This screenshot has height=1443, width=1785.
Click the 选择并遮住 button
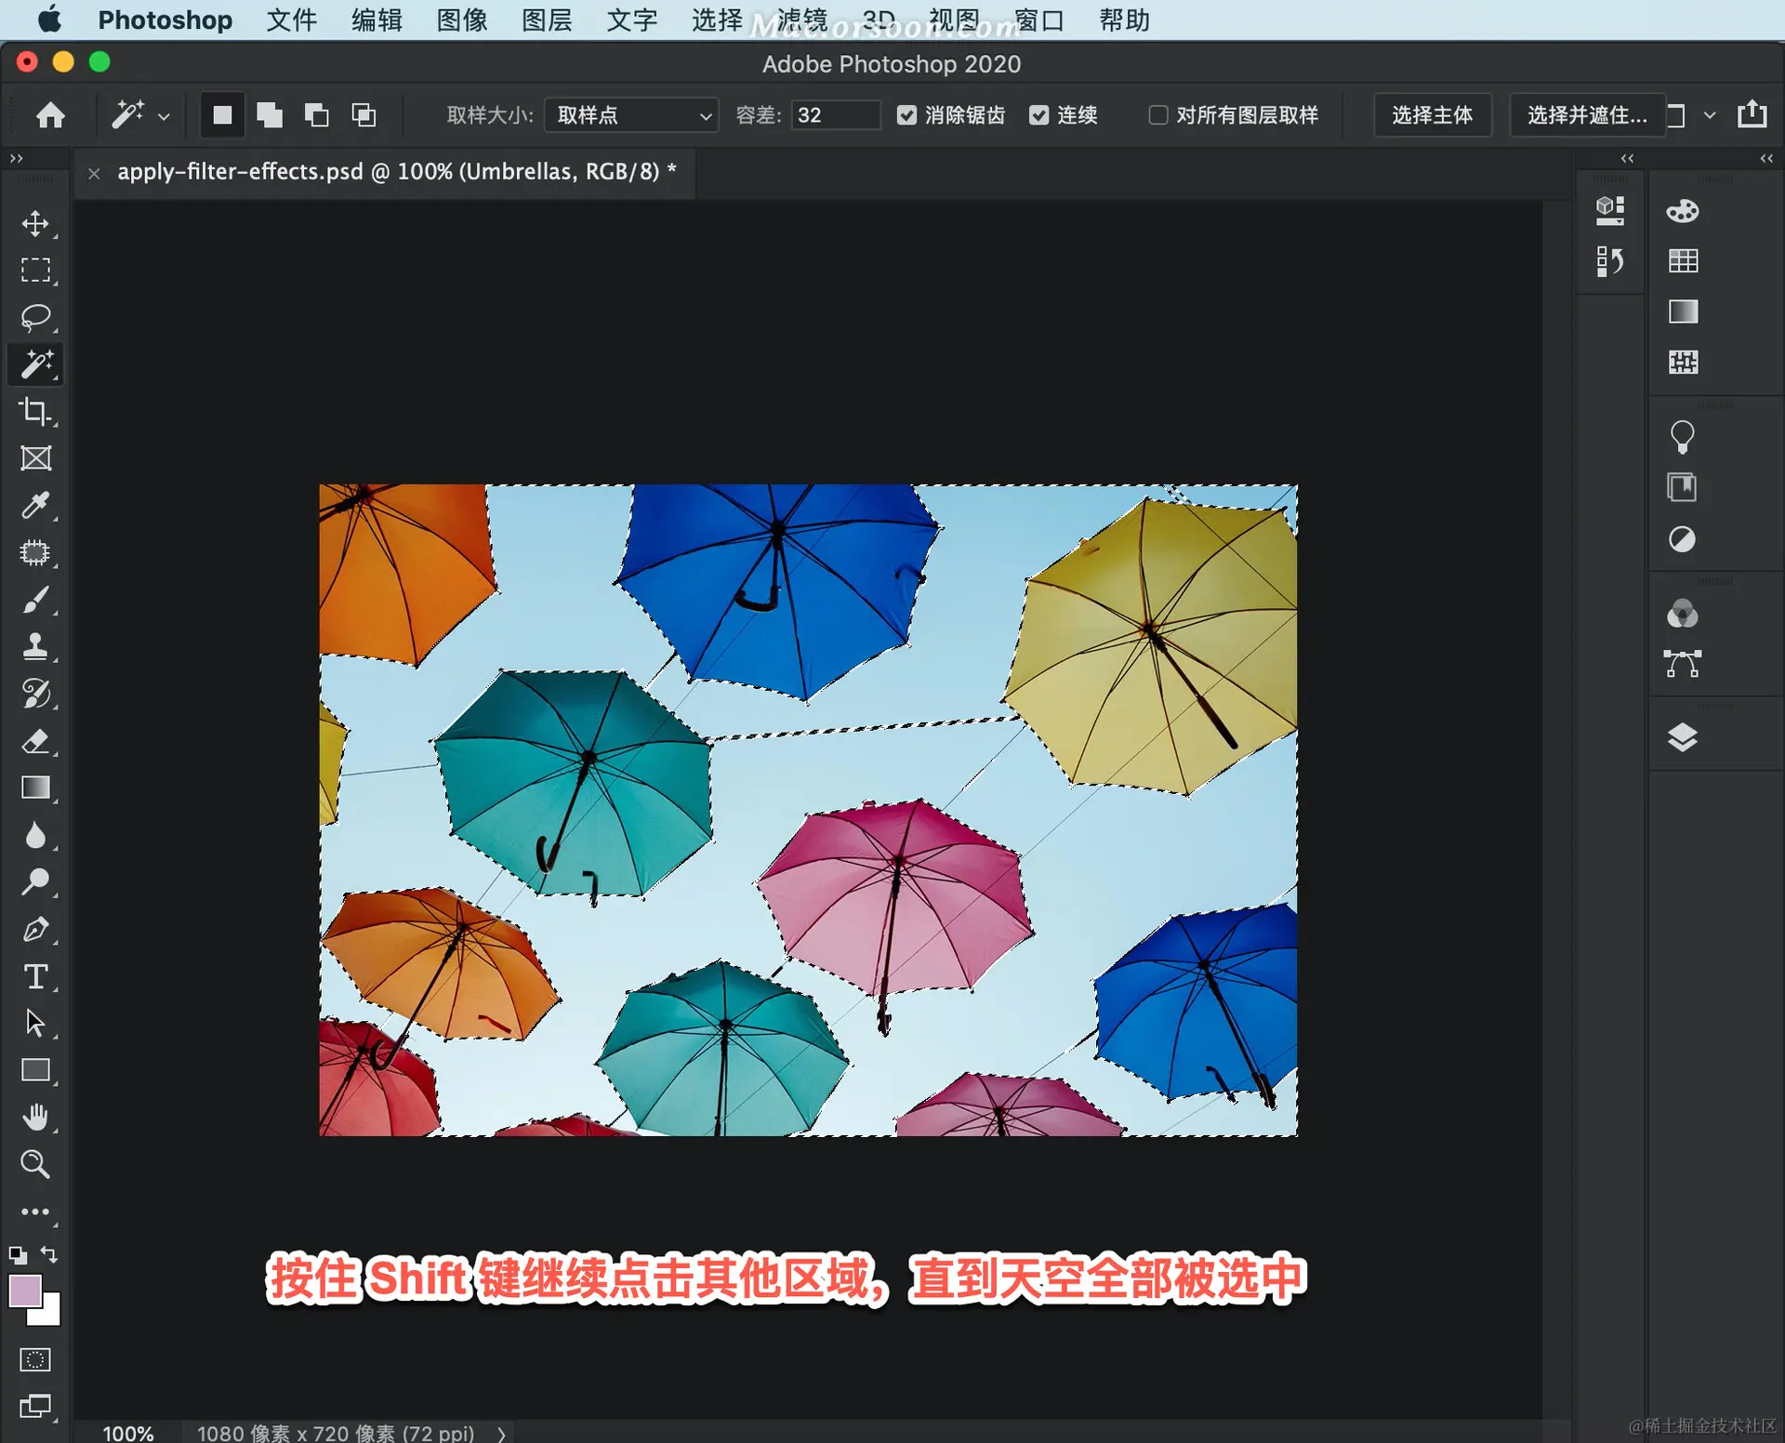[1586, 115]
